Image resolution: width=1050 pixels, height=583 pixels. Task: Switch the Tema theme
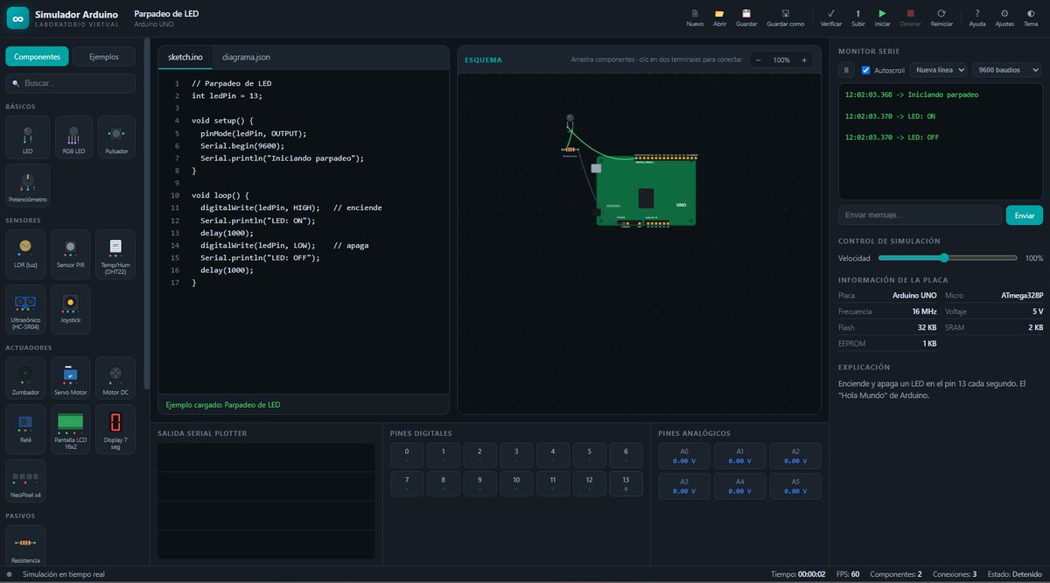coord(1031,18)
